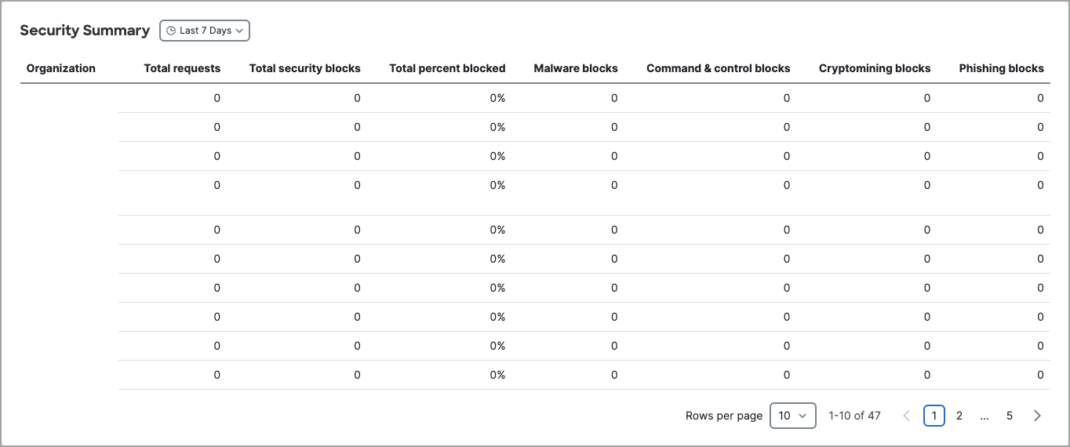Click the 1-10 of 47 results count text
The width and height of the screenshot is (1070, 447).
[x=855, y=416]
